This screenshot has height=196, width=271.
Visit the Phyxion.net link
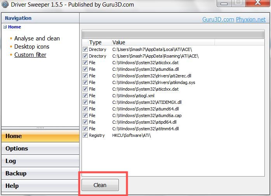tap(251, 19)
